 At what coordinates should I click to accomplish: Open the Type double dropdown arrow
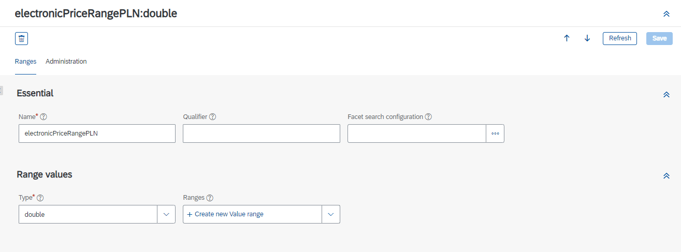166,214
